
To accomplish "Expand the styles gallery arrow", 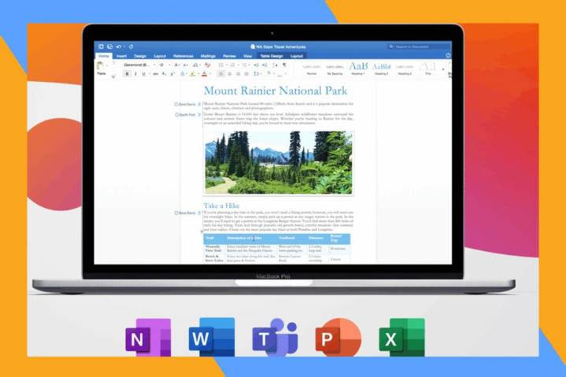I will tap(443, 68).
